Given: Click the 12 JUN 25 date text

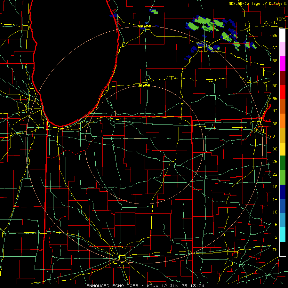Looking at the screenshot, I should [175, 286].
